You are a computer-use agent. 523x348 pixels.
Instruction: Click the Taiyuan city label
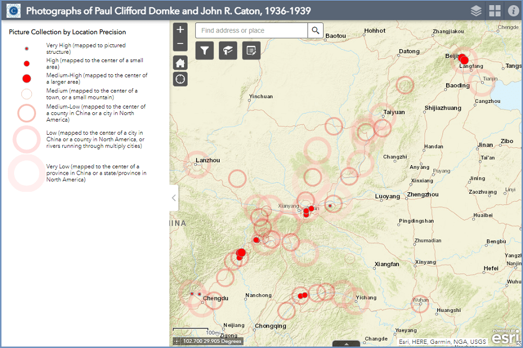click(x=394, y=112)
